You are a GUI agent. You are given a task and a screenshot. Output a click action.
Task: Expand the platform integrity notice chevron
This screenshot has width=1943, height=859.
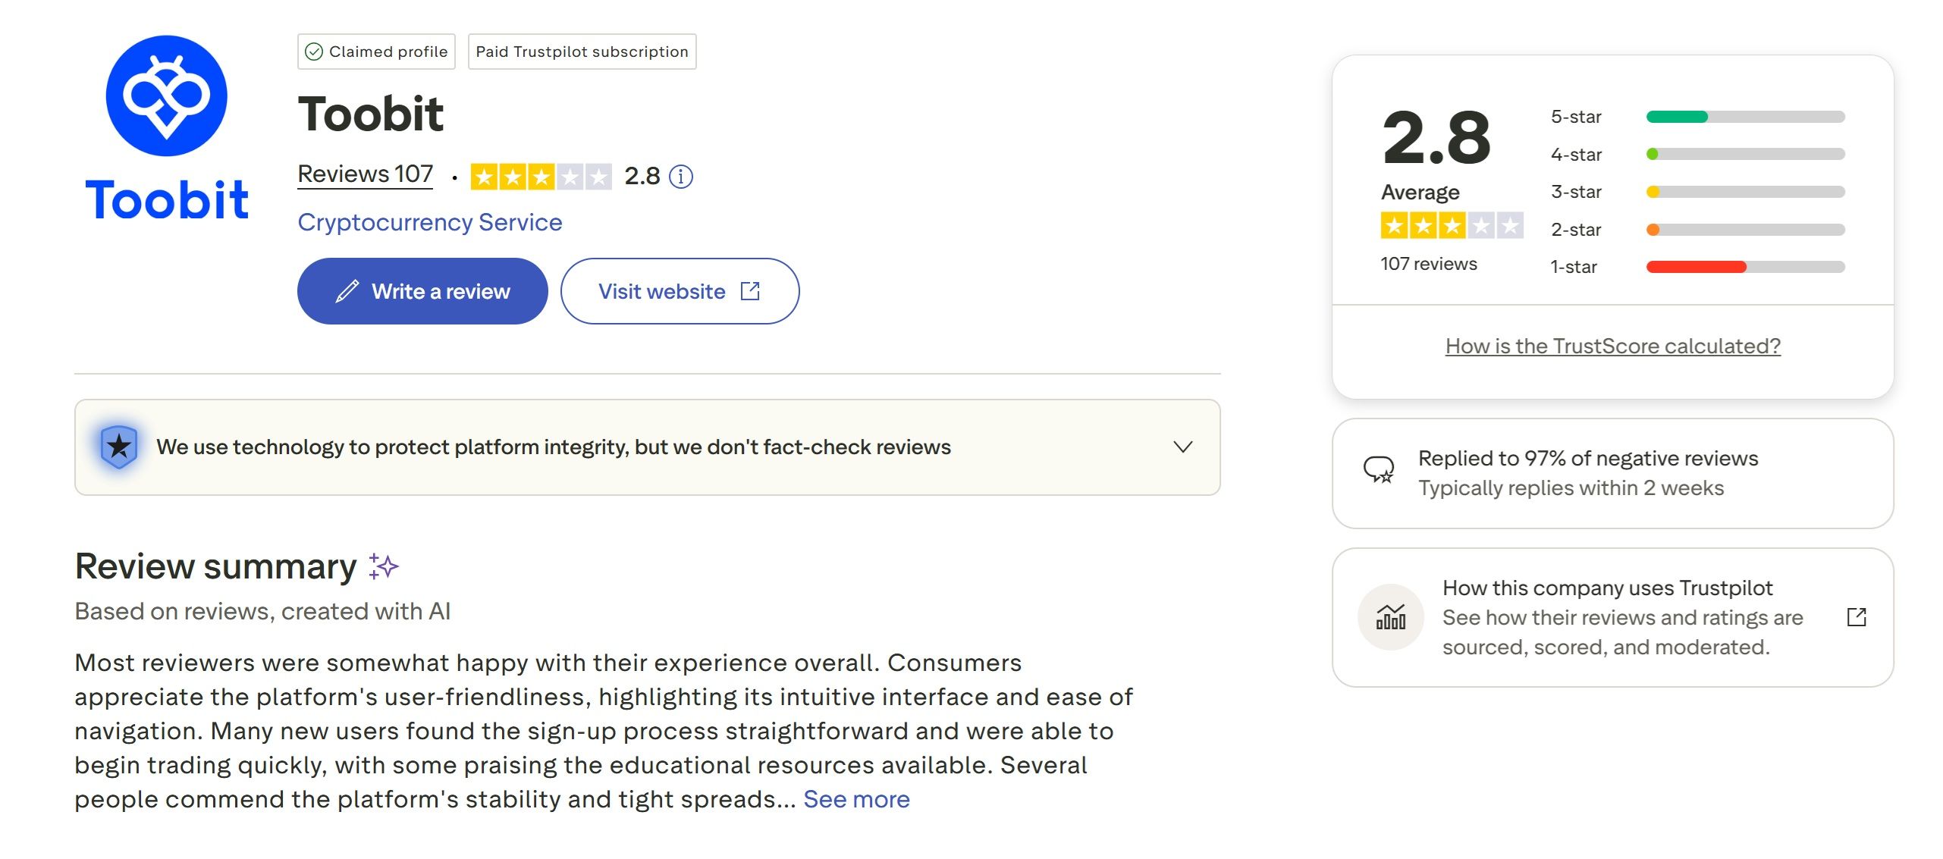(x=1182, y=447)
